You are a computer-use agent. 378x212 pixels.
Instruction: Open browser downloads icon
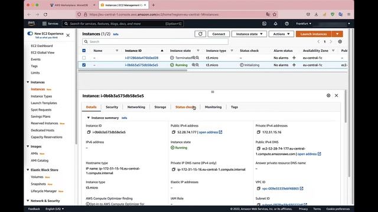[x=316, y=14]
